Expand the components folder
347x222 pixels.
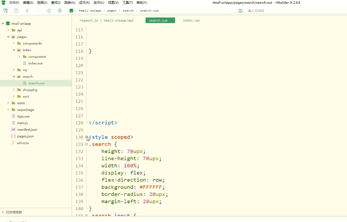(x=14, y=43)
